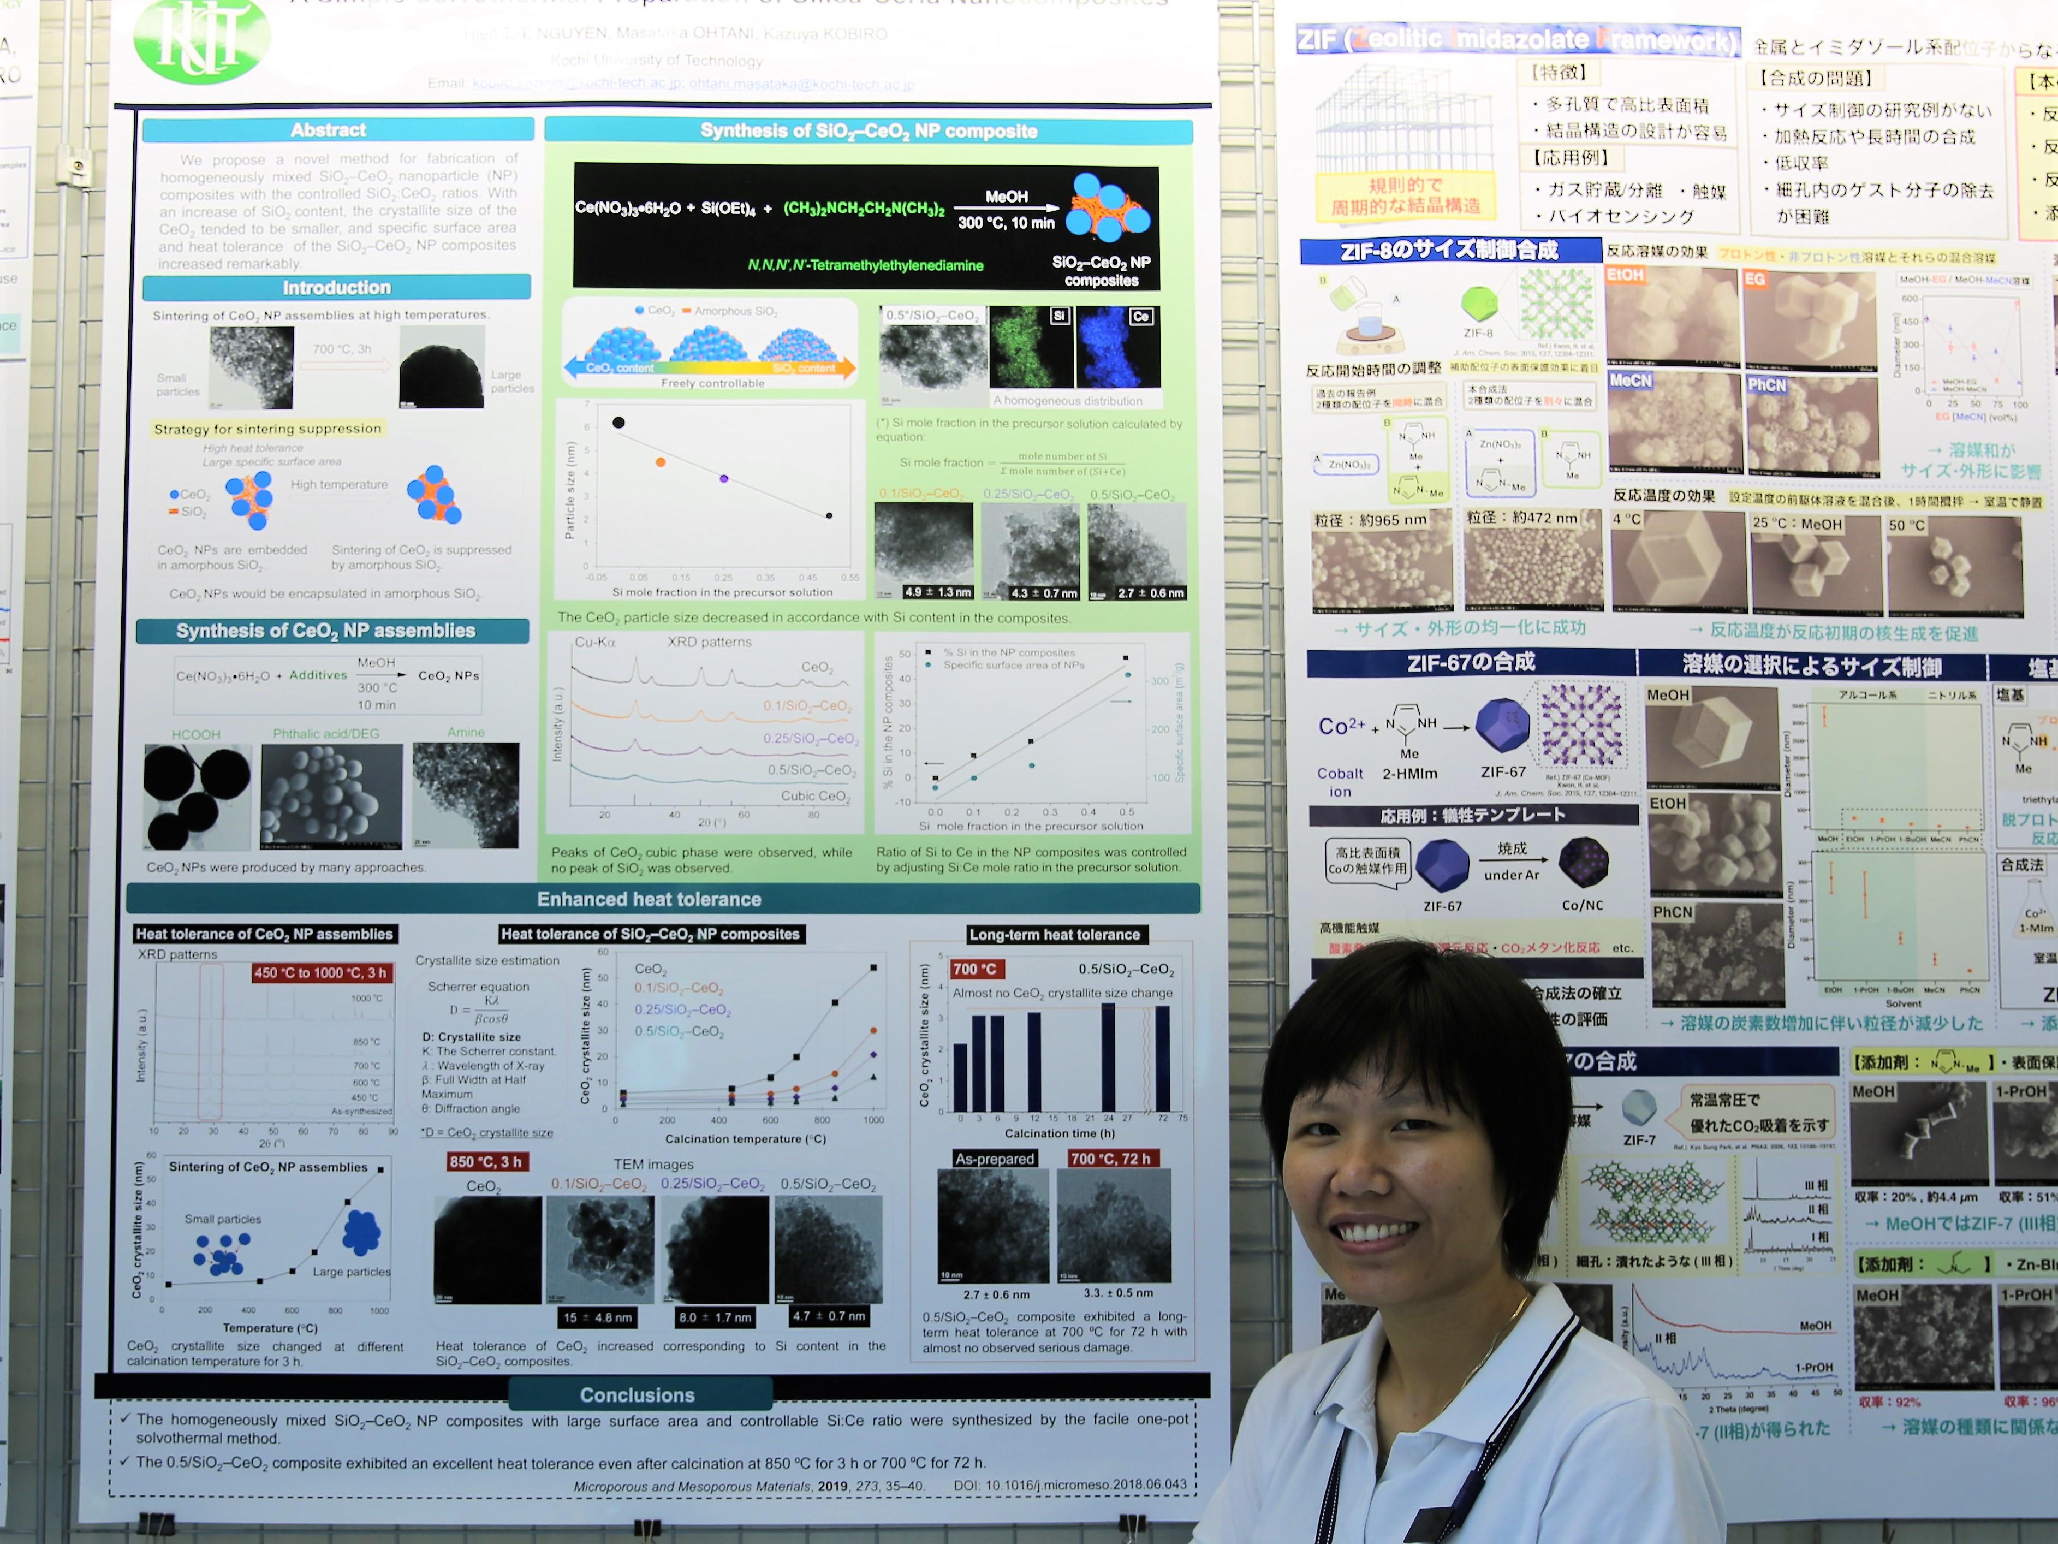Viewport: 2058px width, 1544px height.
Task: Click the blue Ce elemental map image
Action: (1119, 347)
